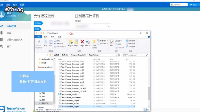Image resolution: width=200 pixels, height=112 pixels.
Task: Click Program Files (x86) in the breadcrumb
Action: coord(78,55)
